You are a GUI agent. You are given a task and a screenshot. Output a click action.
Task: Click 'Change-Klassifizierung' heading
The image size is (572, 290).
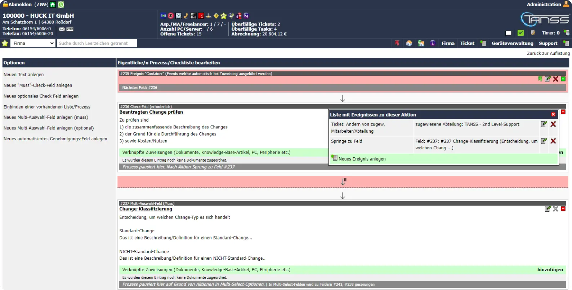click(x=146, y=209)
